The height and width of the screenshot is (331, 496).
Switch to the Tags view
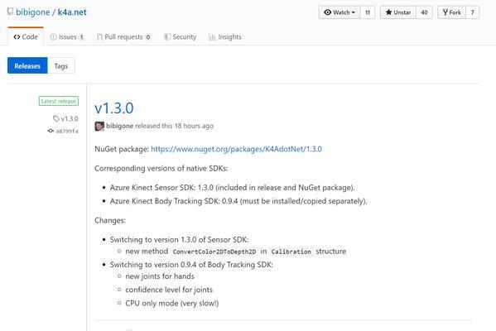click(x=61, y=65)
